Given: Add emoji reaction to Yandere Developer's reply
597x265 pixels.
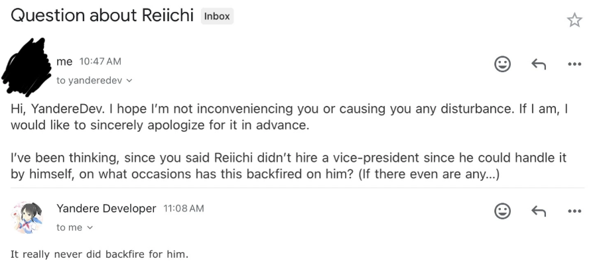Looking at the screenshot, I should click(x=502, y=211).
